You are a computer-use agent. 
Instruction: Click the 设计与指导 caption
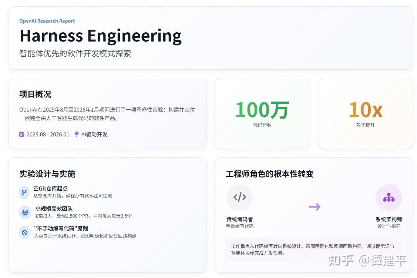(x=389, y=226)
